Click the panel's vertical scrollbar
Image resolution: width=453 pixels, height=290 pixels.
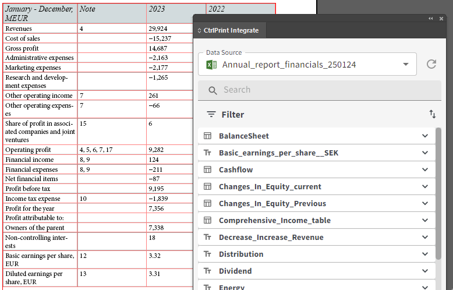point(438,192)
